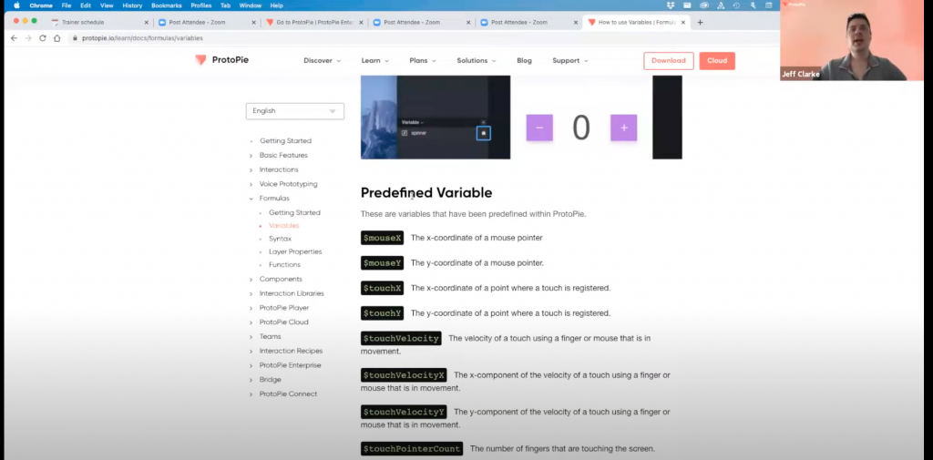Click the $touchPointerCount variable tag
The width and height of the screenshot is (933, 460).
tap(412, 449)
